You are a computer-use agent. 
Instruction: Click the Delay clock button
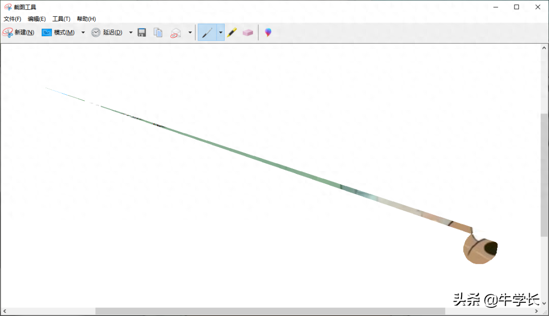pos(107,33)
